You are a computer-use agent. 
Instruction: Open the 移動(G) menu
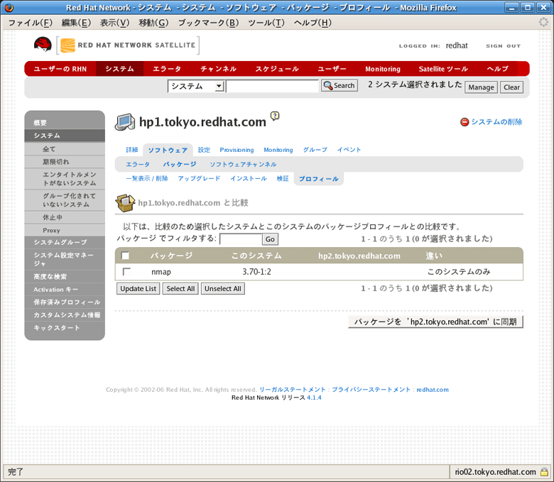pos(153,23)
